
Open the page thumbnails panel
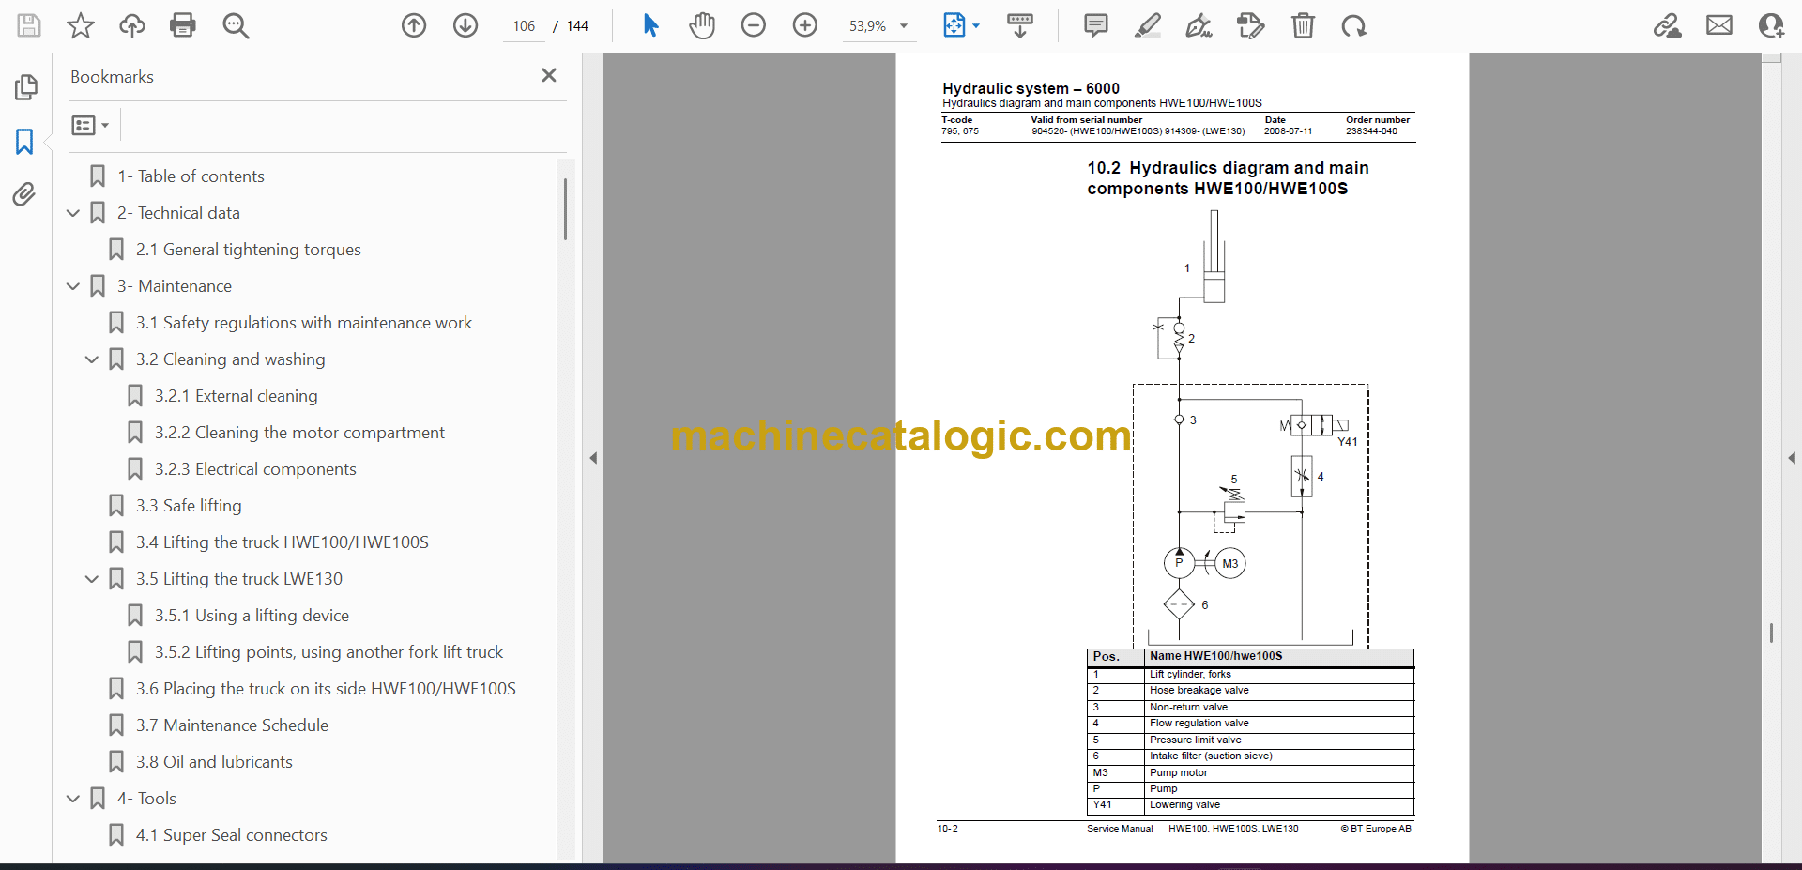click(25, 87)
